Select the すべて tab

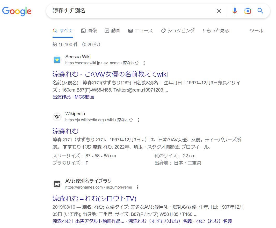coord(63,31)
